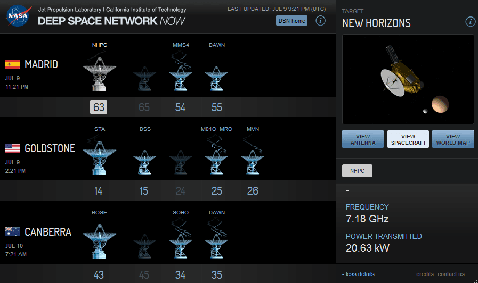The image size is (478, 283).
Task: Click the MADRID station name
Action: click(41, 64)
